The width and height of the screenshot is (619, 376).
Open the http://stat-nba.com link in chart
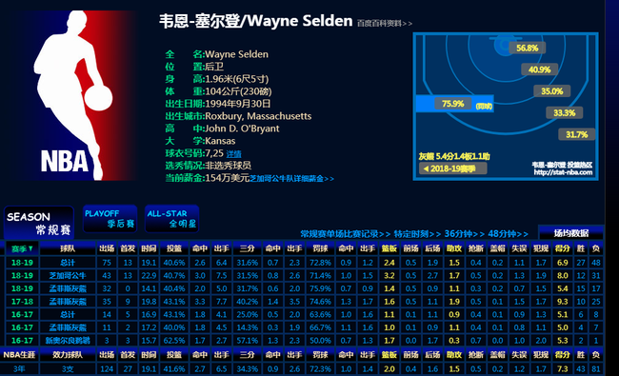coord(563,172)
